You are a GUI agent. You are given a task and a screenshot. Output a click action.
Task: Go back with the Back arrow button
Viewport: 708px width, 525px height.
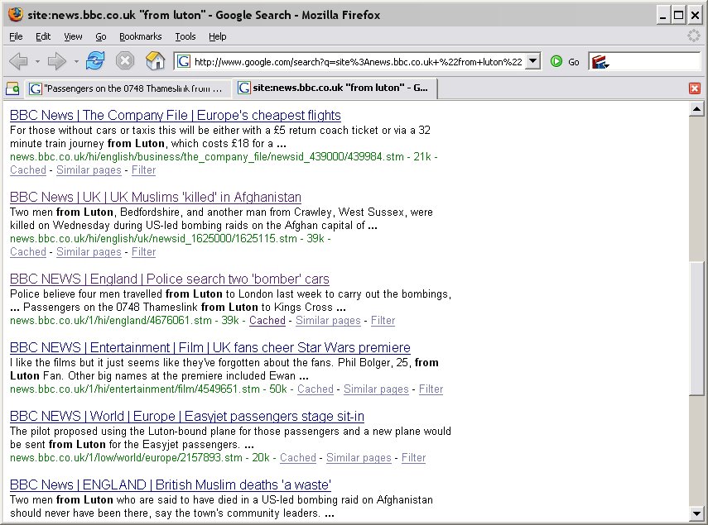click(x=18, y=61)
